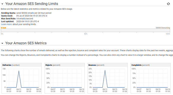Click the 'Your Amazon SES Sending Limits' heading

pyautogui.click(x=32, y=4)
